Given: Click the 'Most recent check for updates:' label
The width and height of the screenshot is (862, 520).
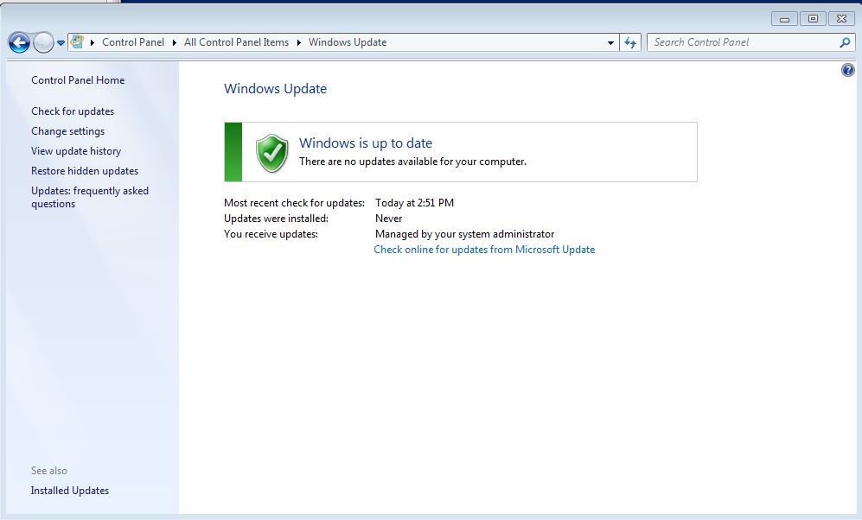Looking at the screenshot, I should click(294, 203).
